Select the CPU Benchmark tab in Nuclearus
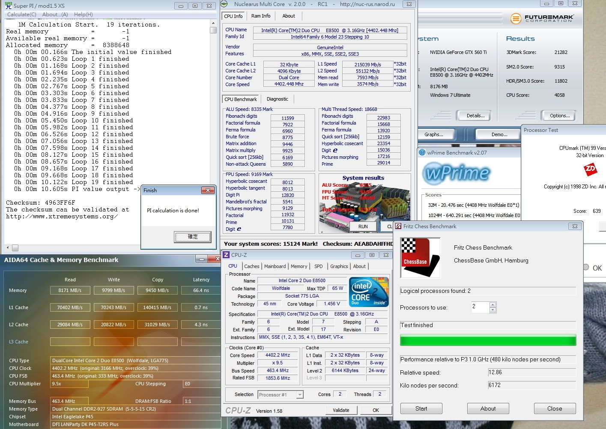606x429 pixels. [x=241, y=99]
